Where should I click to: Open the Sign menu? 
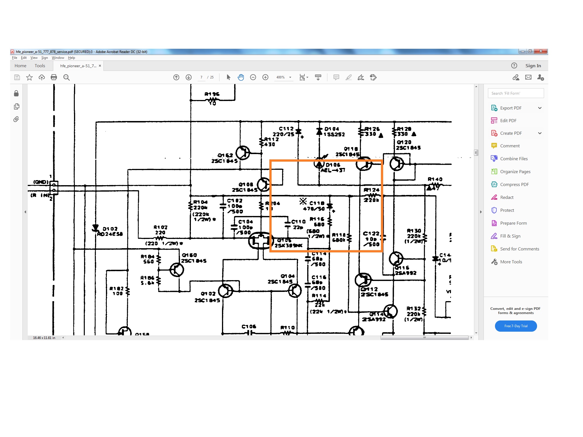pyautogui.click(x=45, y=58)
